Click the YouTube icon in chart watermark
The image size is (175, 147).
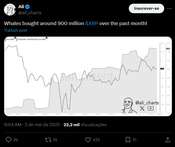coord(150,108)
